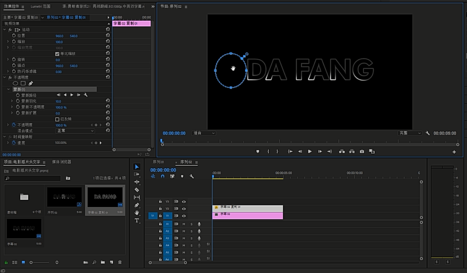Open mask tracking wrench options for 蒙版路径

point(86,95)
